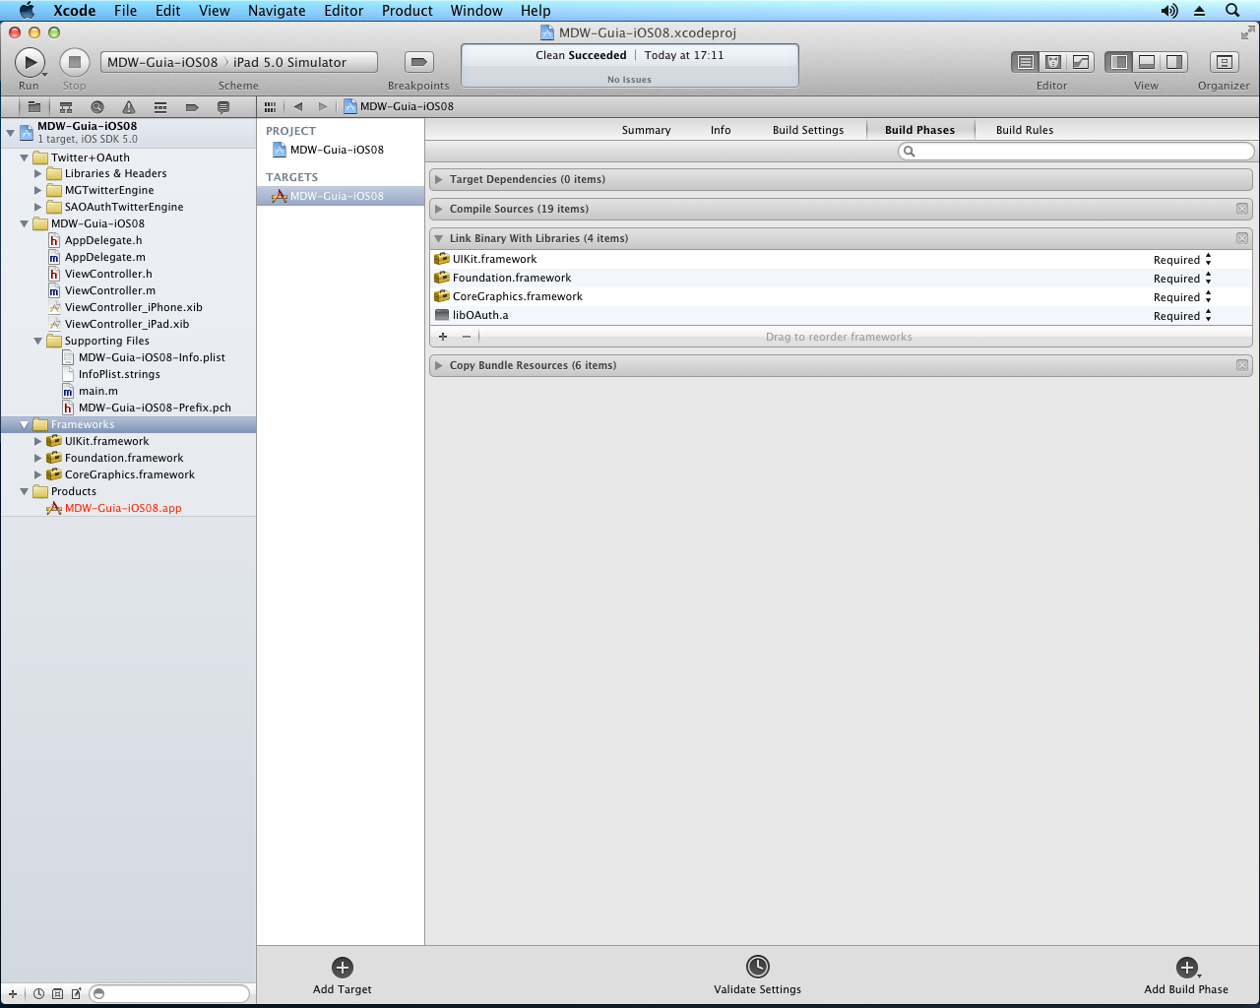
Task: Select the Version editor button
Action: (x=1081, y=62)
